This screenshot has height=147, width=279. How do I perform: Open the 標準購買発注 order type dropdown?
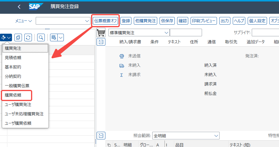167,33
